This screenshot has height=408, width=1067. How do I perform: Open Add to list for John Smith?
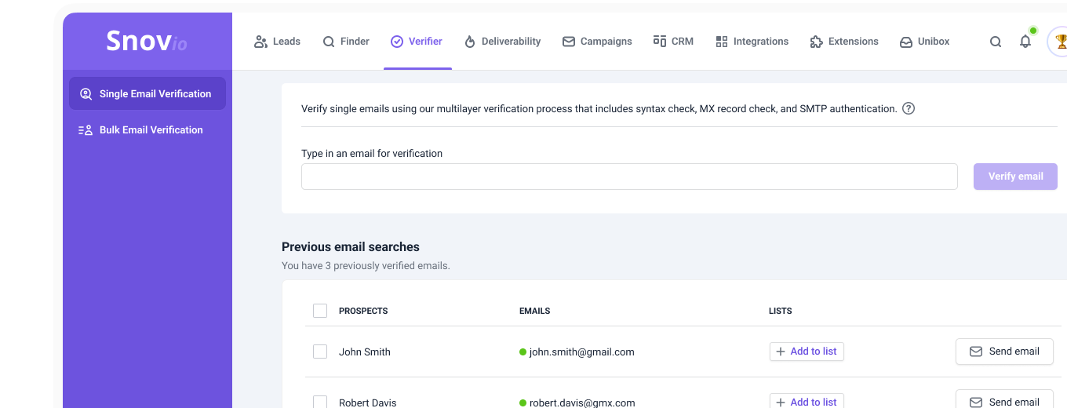click(807, 352)
